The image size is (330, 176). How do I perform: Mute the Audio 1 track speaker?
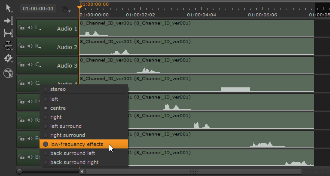30,28
